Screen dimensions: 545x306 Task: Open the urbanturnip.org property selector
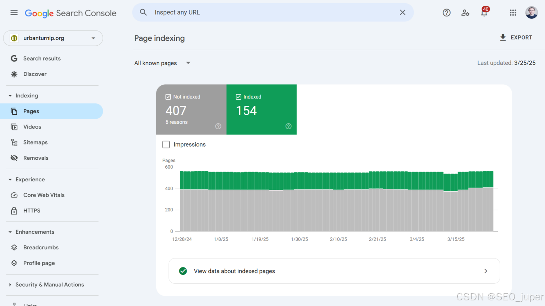53,38
